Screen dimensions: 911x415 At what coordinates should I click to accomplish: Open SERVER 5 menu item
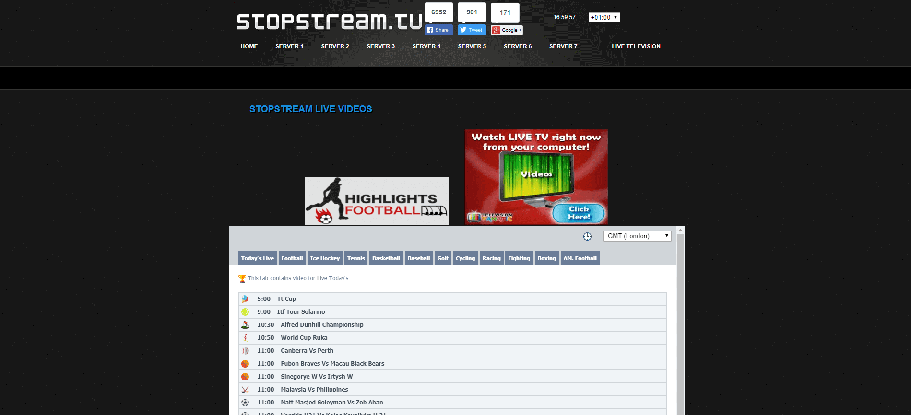[x=472, y=46]
